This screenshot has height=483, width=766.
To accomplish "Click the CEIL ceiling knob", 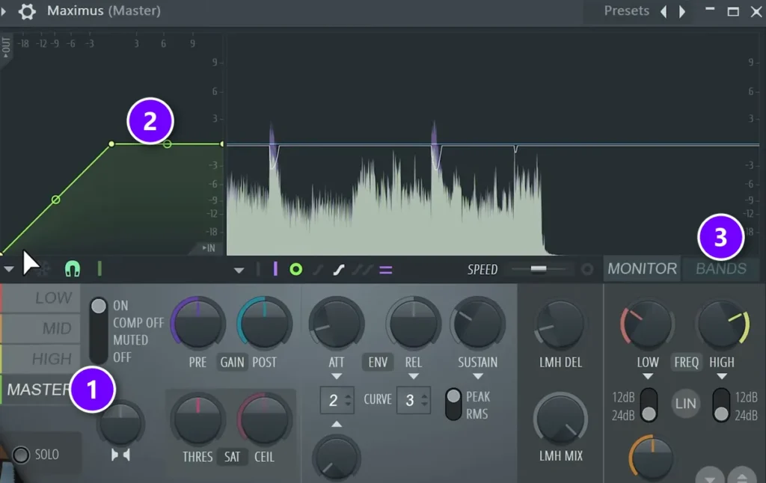I will (x=264, y=419).
